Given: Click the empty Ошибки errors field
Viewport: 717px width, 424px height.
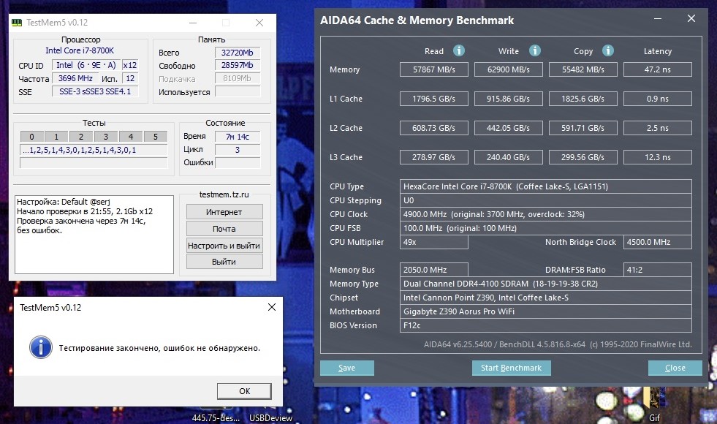Looking at the screenshot, I should [x=238, y=162].
